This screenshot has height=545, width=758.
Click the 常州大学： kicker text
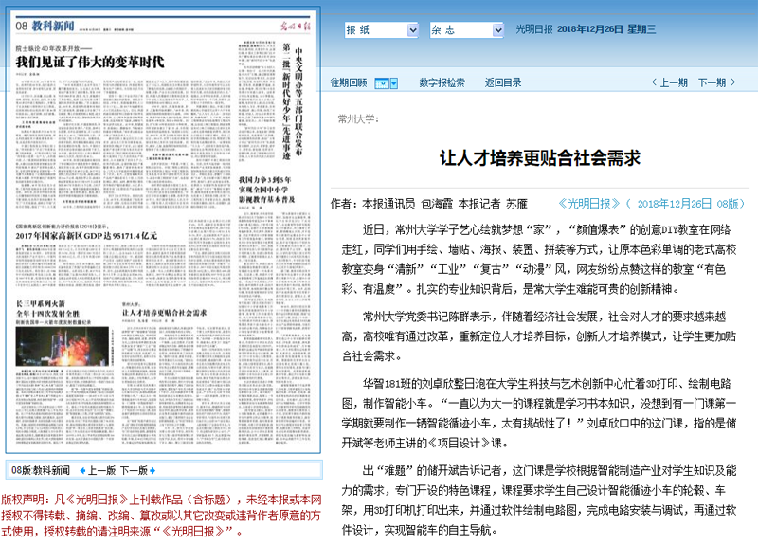coord(358,119)
